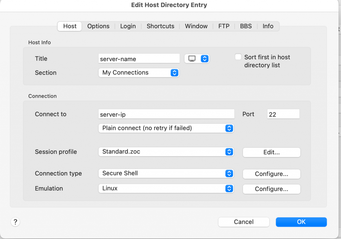Open the Plain connect retry mode dropdown

coord(166,128)
